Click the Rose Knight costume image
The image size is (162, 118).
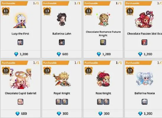(x=103, y=79)
